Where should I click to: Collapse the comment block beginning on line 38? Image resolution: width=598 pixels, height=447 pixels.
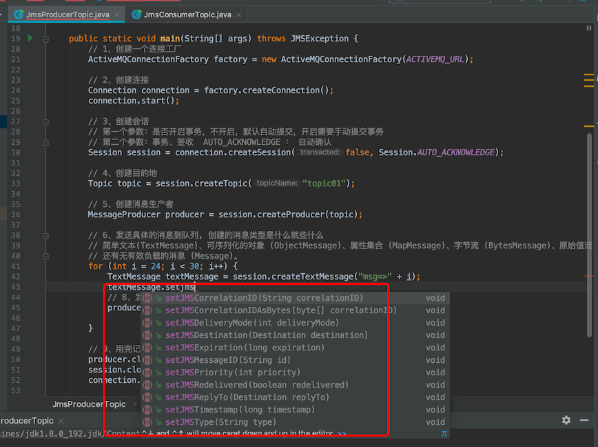point(45,236)
